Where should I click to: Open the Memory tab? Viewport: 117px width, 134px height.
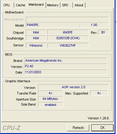(53, 5)
